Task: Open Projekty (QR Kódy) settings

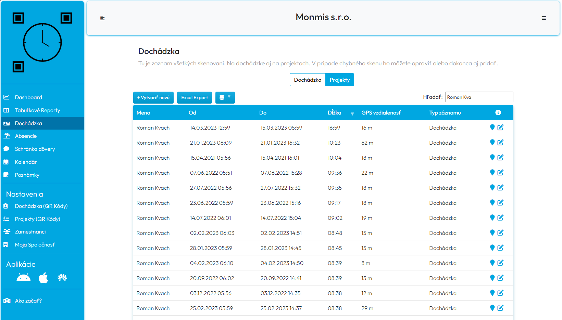Action: 42,219
